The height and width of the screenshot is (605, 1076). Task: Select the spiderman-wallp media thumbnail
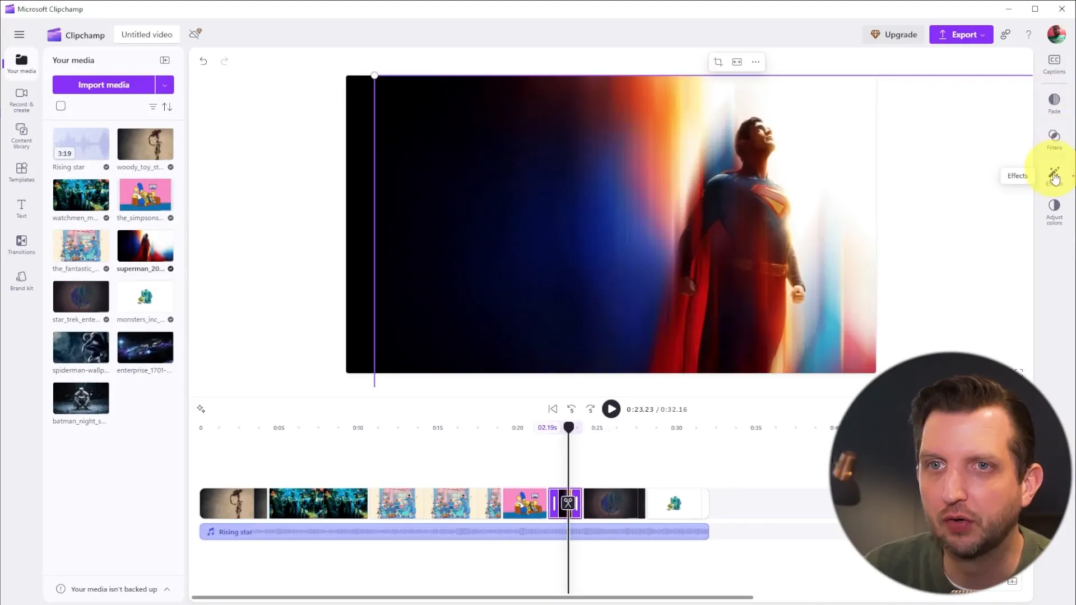(81, 347)
